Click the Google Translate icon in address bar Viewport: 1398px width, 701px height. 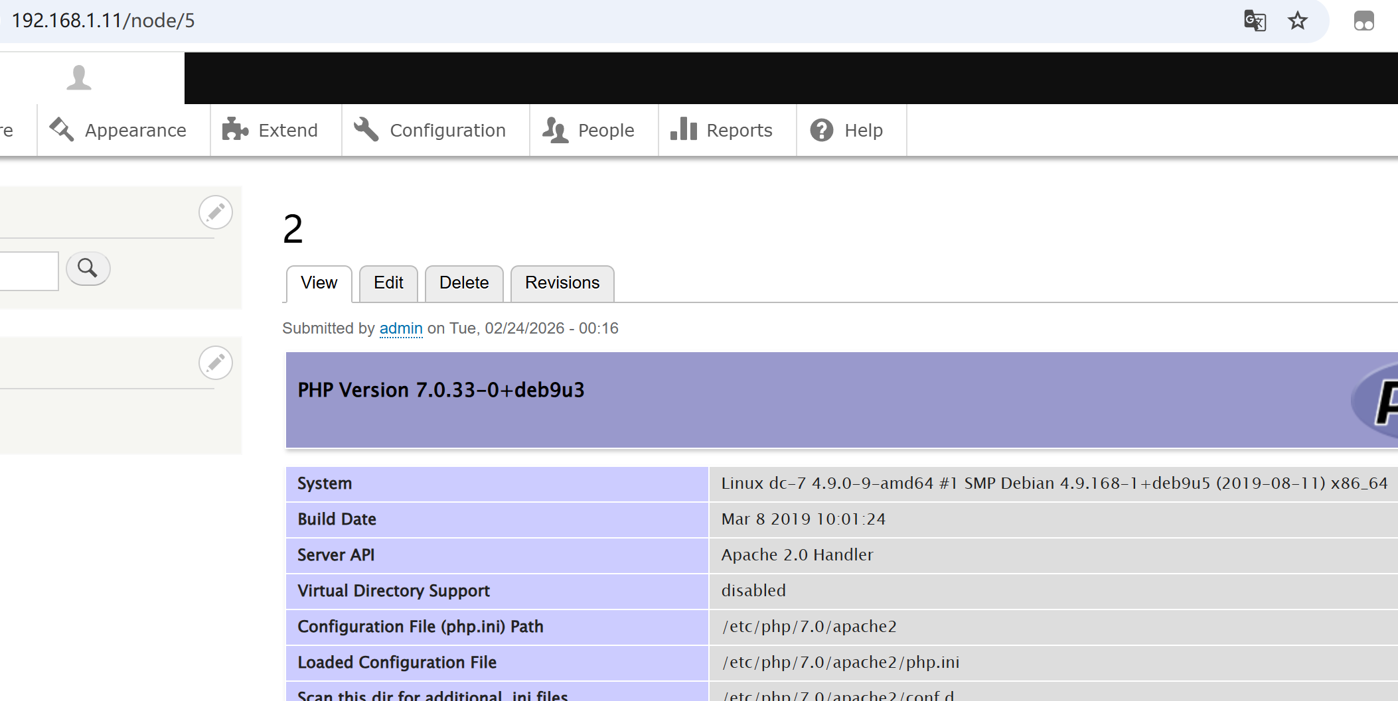click(1254, 21)
